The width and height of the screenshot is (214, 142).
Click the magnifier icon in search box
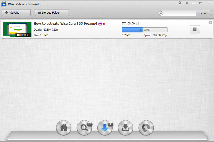(161, 13)
